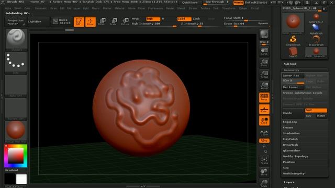The height and width of the screenshot is (188, 335).
Task: Toggle the Smt option next to Divide
Action: (x=316, y=110)
